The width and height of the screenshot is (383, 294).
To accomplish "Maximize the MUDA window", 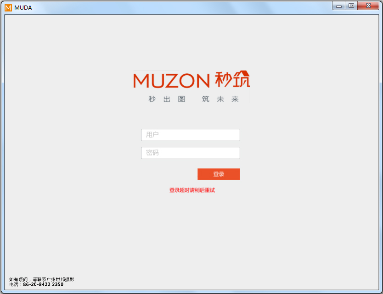I will point(351,6).
